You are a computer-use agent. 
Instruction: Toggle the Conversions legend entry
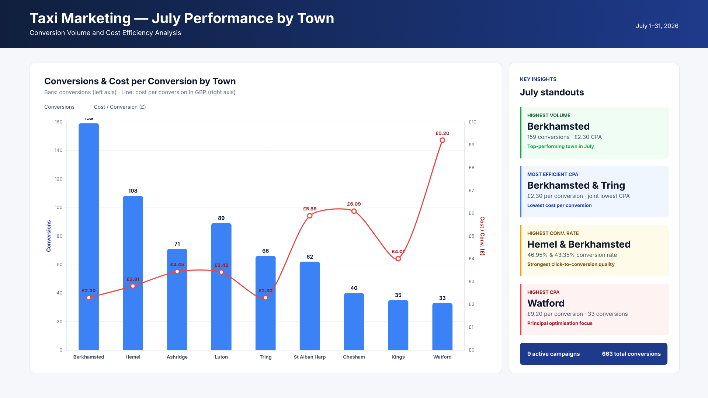click(59, 107)
